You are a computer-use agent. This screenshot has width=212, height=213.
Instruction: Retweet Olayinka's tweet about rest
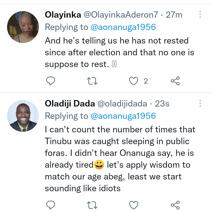(x=92, y=81)
